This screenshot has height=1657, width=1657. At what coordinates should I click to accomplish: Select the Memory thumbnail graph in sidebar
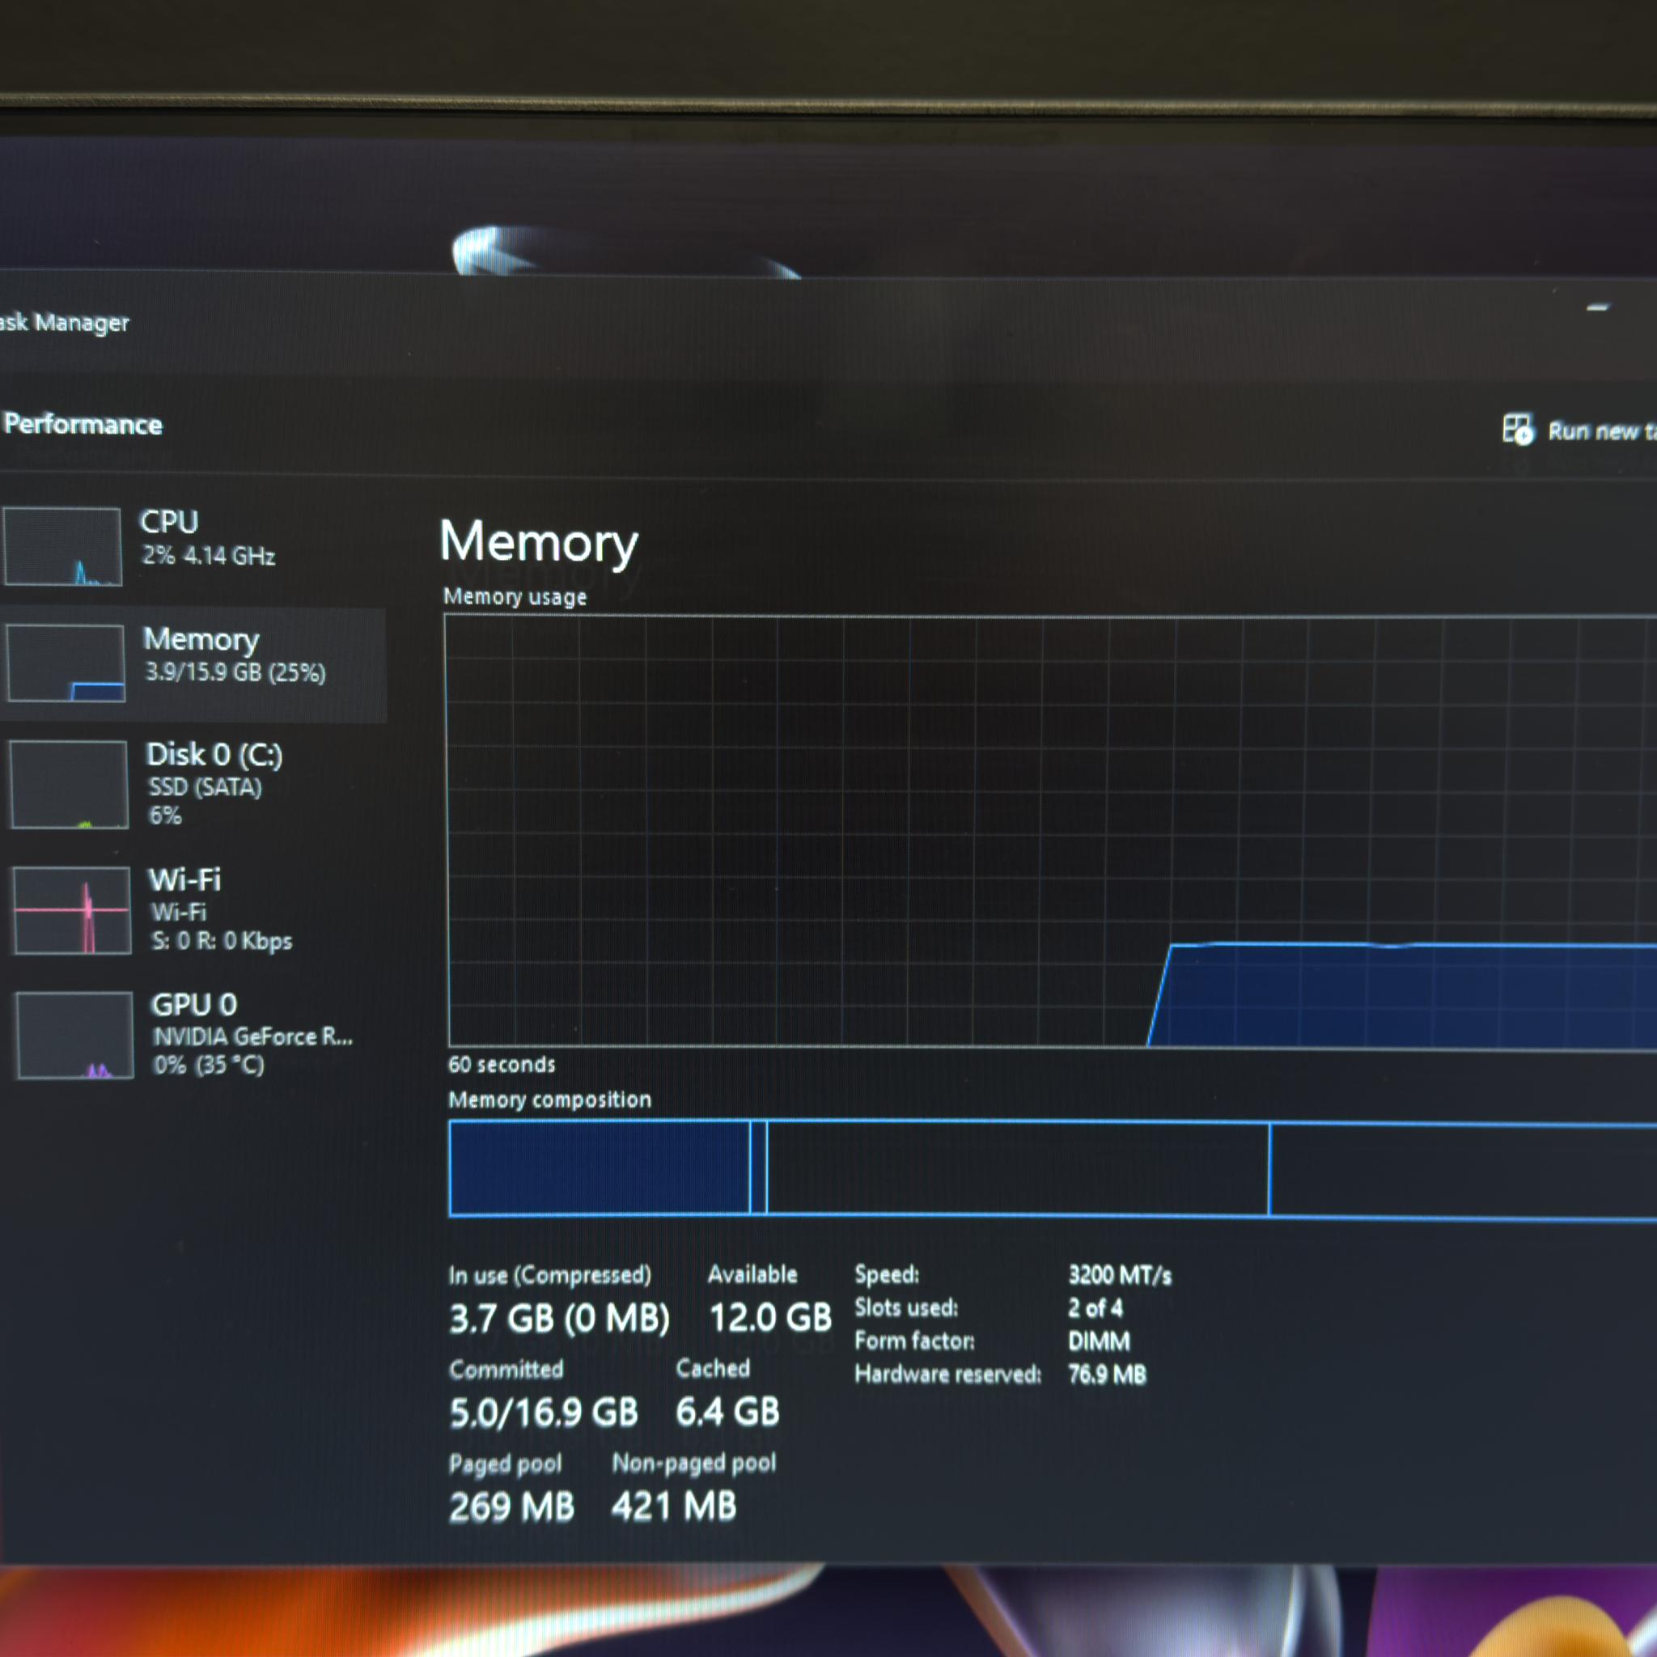point(66,663)
